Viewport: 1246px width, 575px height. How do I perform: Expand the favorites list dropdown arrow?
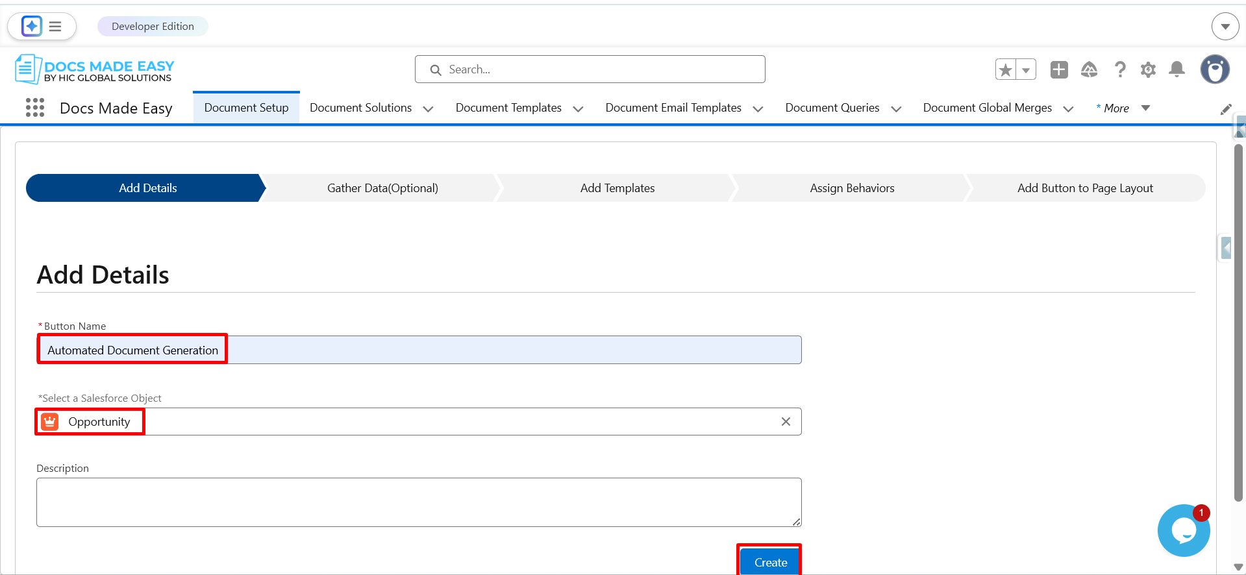(x=1026, y=69)
